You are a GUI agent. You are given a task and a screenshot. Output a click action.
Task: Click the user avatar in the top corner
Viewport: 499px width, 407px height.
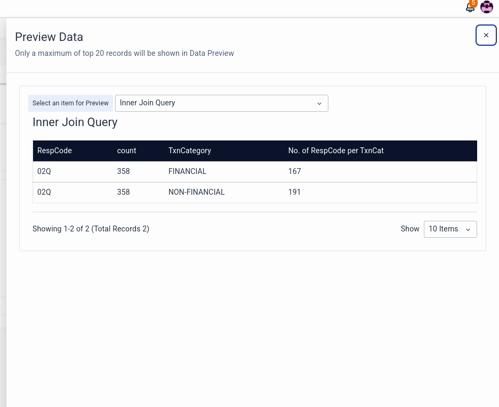click(486, 7)
